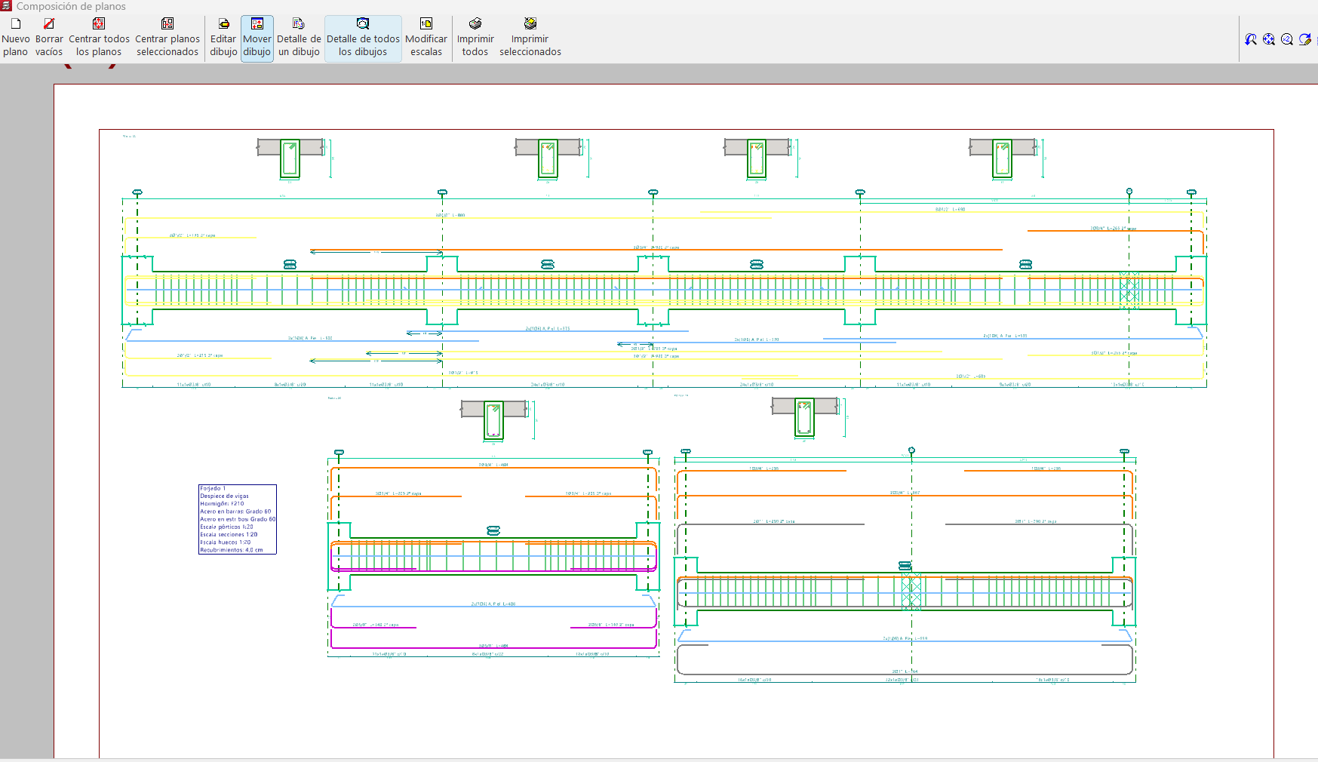Select the Forjado 1 legend text box

pyautogui.click(x=238, y=519)
